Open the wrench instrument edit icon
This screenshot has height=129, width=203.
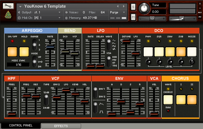coord(8,6)
